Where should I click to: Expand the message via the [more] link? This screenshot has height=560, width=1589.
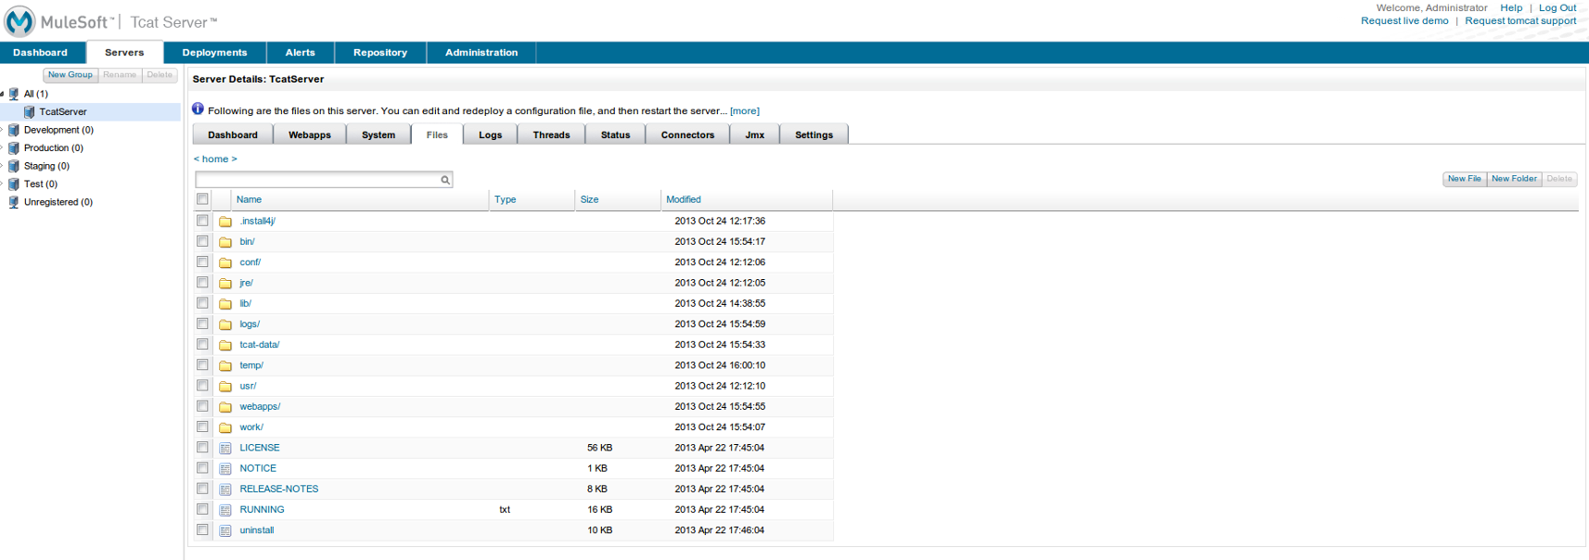click(x=745, y=111)
